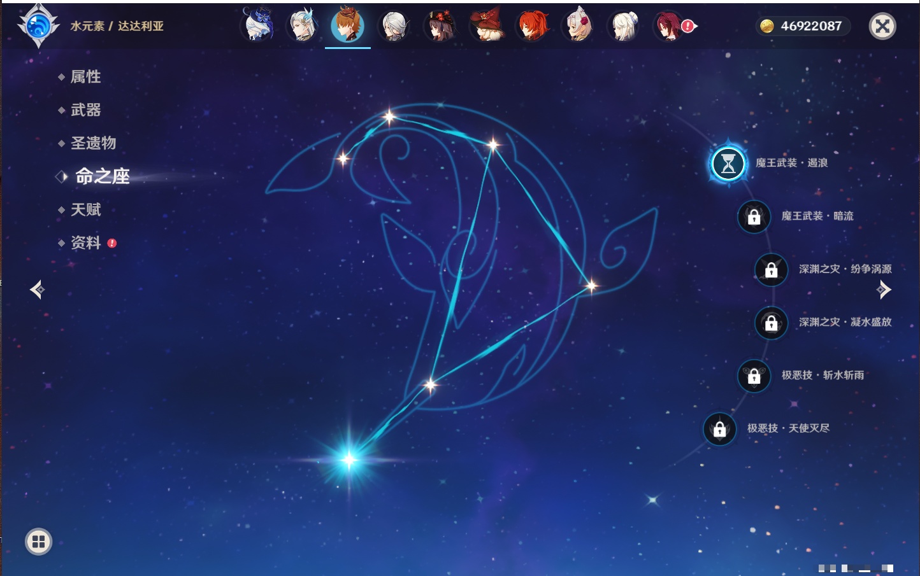920x576 pixels.
Task: Click the 深渊之灾·凝水盛放 label text
Action: point(845,321)
